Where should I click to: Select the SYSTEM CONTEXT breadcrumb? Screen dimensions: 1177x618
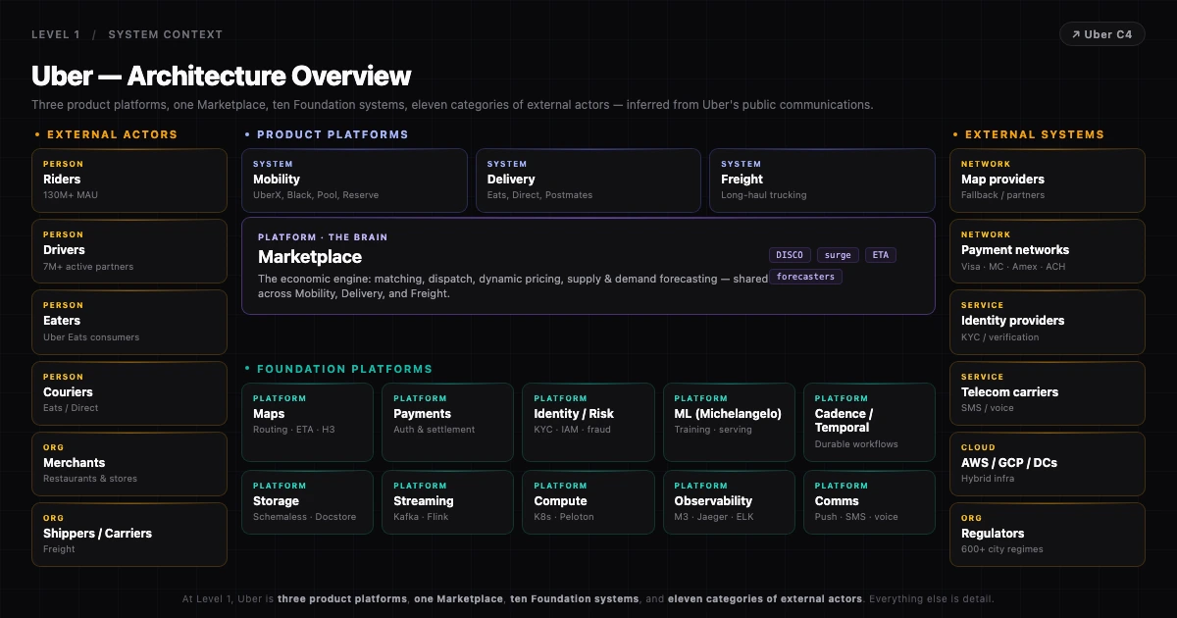(x=165, y=34)
